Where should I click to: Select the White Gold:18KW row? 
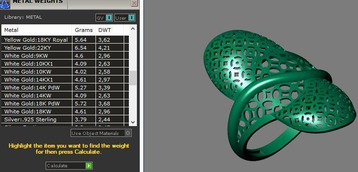point(65,112)
